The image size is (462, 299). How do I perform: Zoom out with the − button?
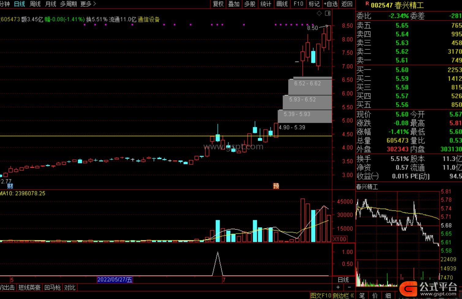point(349,287)
